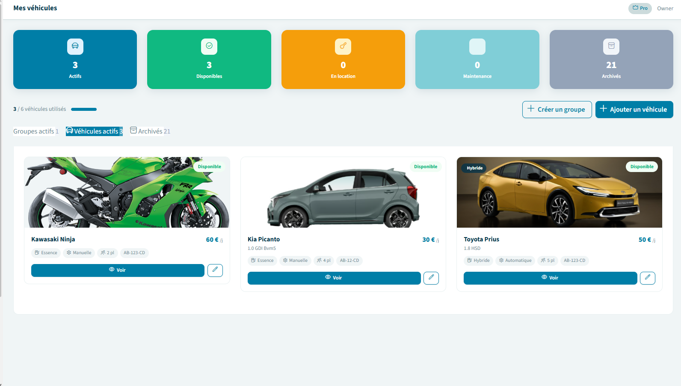Click the 50 € per day price
Image resolution: width=681 pixels, height=386 pixels.
pyautogui.click(x=647, y=240)
